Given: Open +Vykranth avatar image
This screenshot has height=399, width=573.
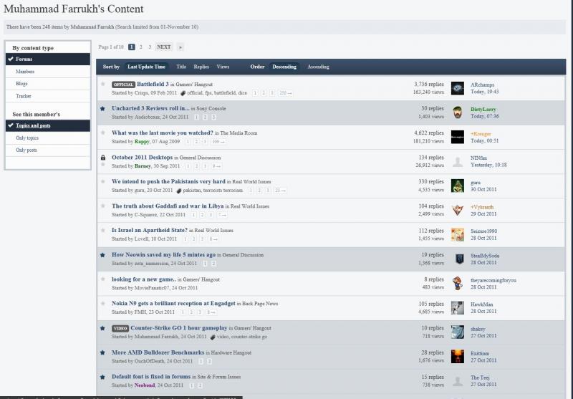Looking at the screenshot, I should point(458,210).
